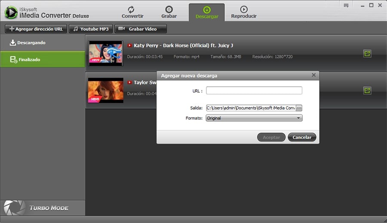Open the Grabar tab

pos(169,12)
